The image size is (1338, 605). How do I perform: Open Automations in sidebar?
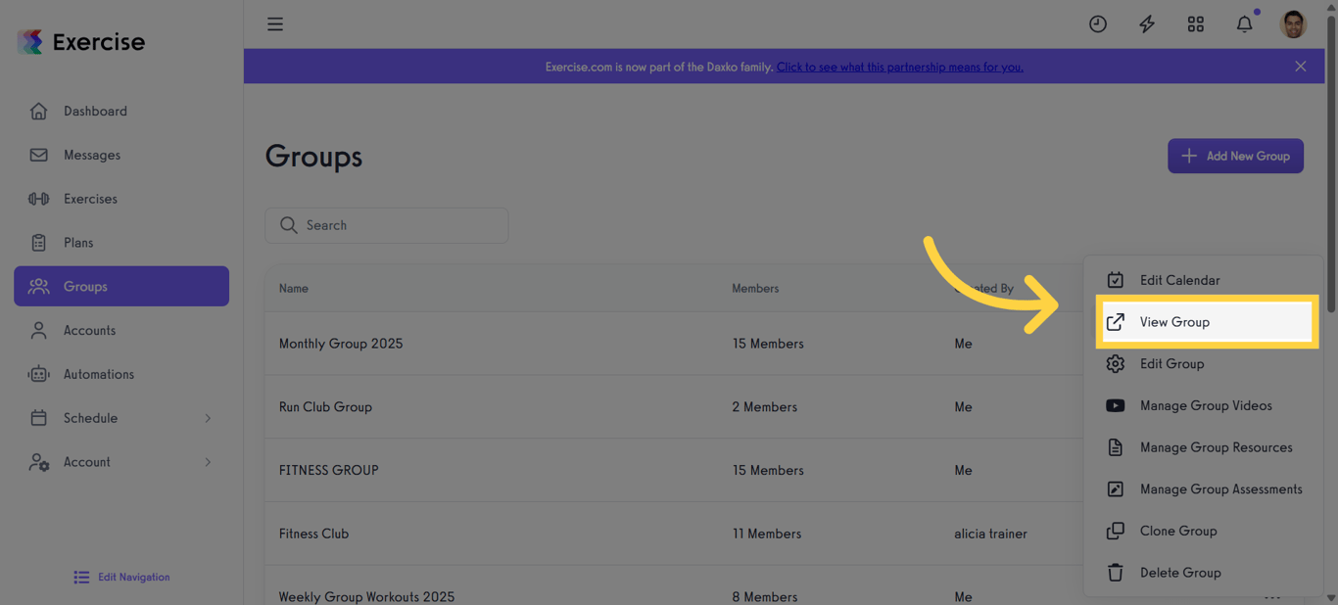[121, 374]
